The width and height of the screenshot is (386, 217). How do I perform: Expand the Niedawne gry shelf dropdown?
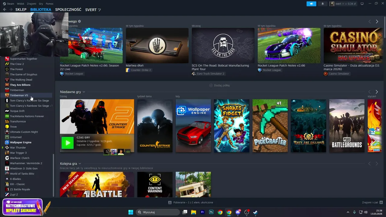pos(84,92)
